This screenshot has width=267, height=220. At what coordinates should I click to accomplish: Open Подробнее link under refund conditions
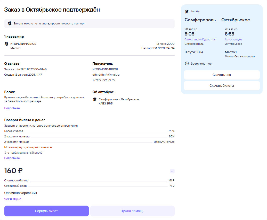point(12,158)
